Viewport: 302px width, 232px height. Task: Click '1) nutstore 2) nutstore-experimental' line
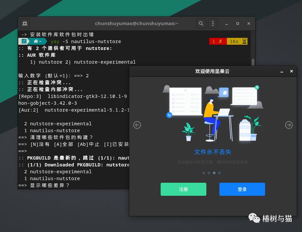point(83,62)
